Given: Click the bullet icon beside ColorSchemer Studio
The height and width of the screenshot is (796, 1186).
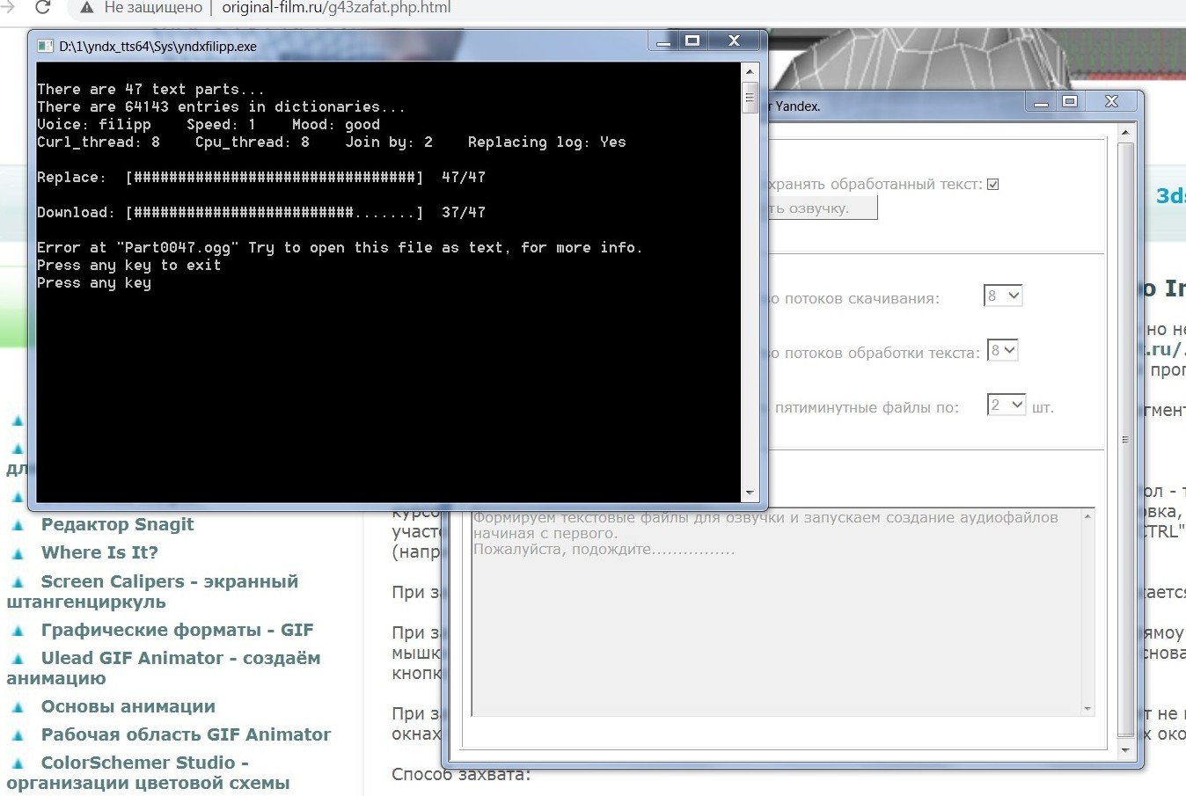Looking at the screenshot, I should point(18,764).
